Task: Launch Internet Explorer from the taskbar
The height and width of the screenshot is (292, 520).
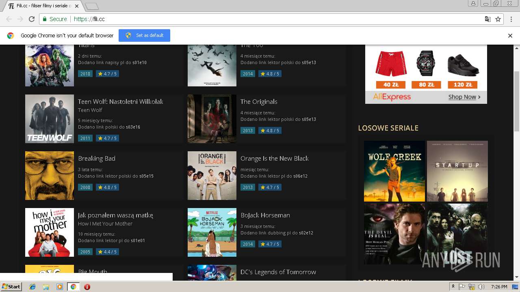Action: click(32, 287)
